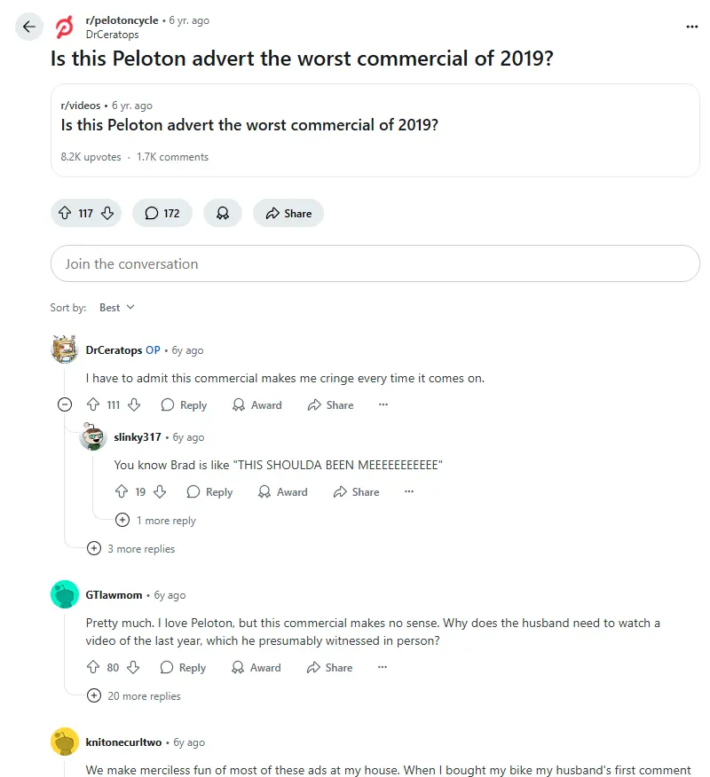Share the main post

(288, 213)
